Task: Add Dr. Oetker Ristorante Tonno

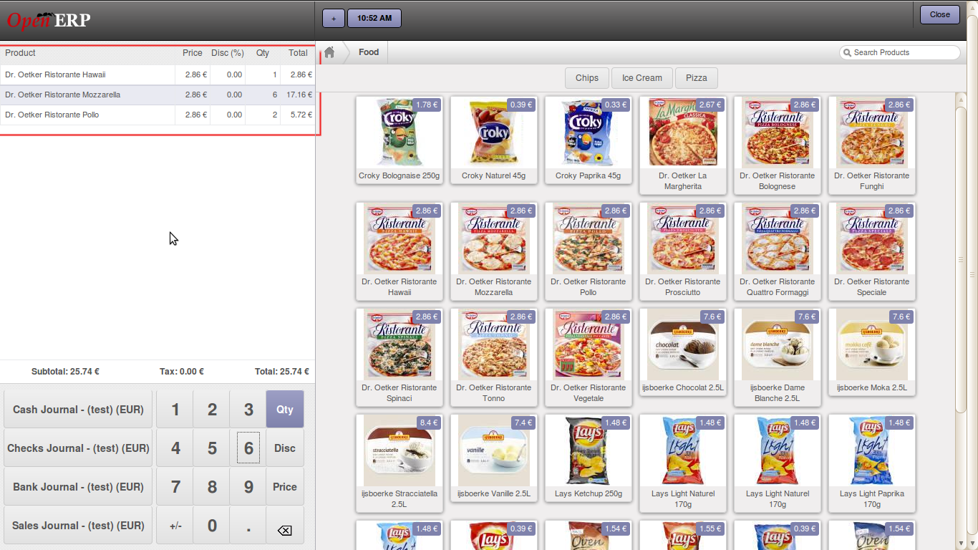Action: tap(494, 357)
